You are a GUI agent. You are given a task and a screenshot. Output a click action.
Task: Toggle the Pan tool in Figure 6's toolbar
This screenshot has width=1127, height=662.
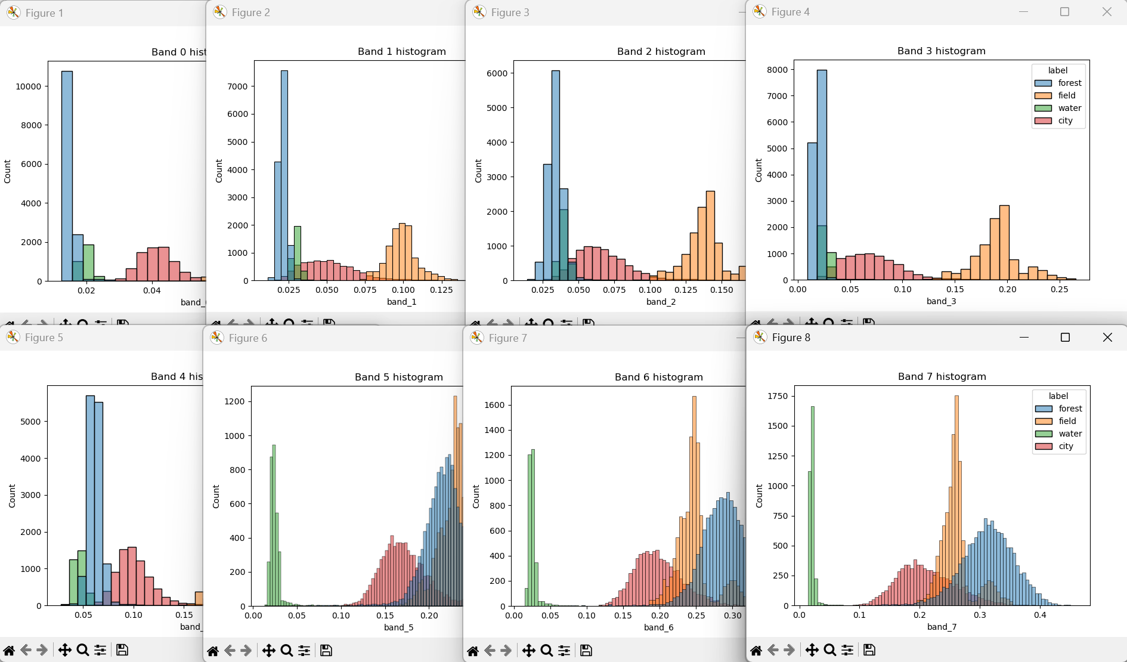pyautogui.click(x=268, y=651)
